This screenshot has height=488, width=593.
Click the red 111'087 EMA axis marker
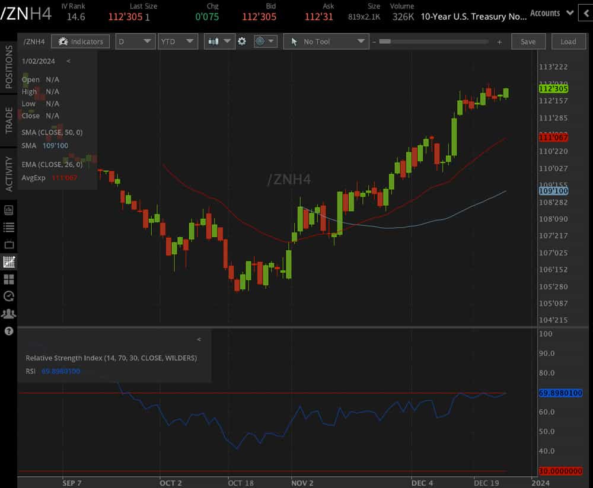553,138
